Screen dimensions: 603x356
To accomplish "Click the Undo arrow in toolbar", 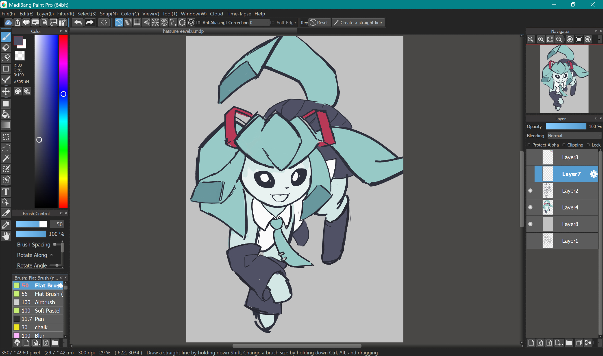I will [78, 23].
